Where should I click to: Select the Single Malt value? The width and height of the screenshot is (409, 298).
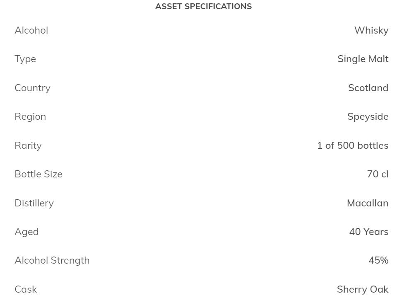click(363, 59)
